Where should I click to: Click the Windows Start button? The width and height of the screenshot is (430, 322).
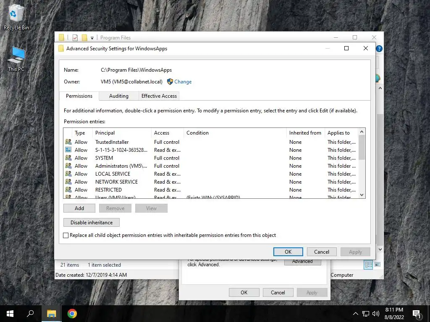tap(10, 314)
